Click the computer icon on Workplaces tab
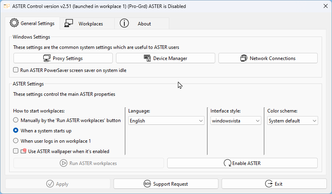This screenshot has height=194, width=332. [68, 23]
